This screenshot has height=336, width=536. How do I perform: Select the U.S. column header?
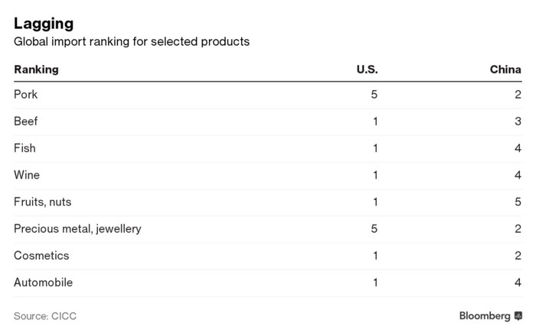click(367, 69)
